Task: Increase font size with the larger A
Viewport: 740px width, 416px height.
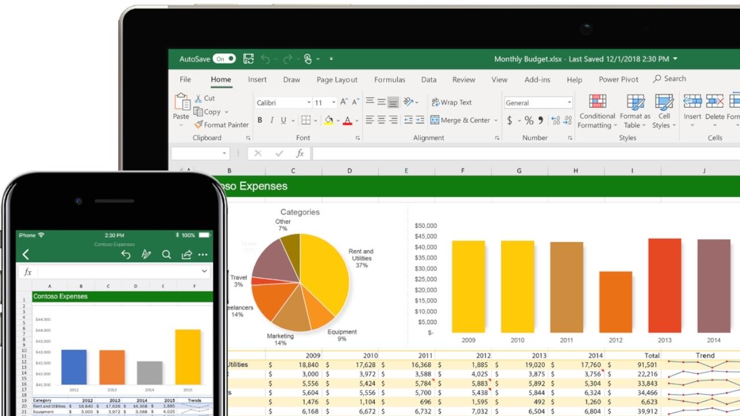Action: pyautogui.click(x=344, y=102)
